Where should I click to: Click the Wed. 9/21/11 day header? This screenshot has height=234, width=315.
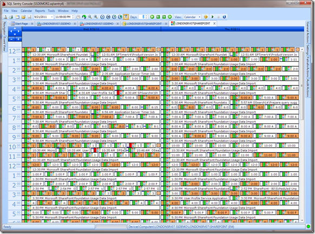[91, 29]
